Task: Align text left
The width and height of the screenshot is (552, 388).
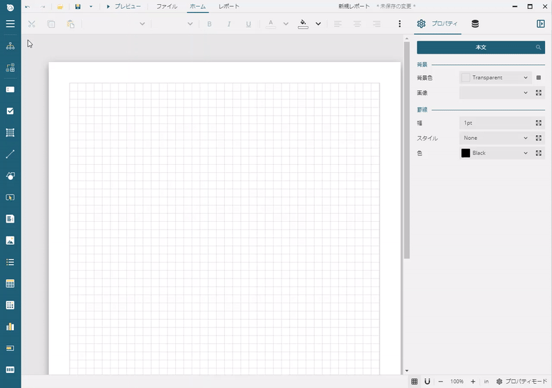Action: (x=337, y=24)
